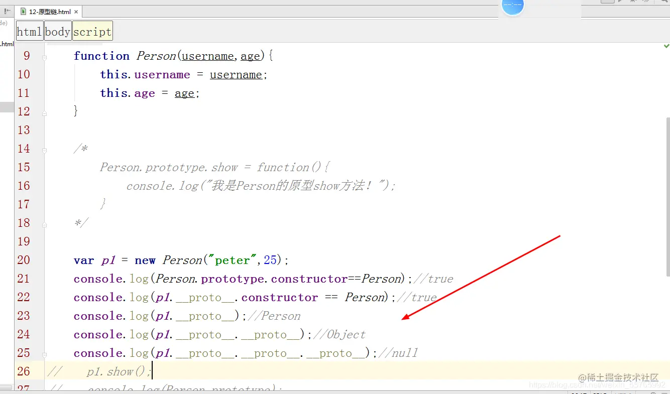The height and width of the screenshot is (394, 670).
Task: Click the //null comment on line 25
Action: click(398, 353)
